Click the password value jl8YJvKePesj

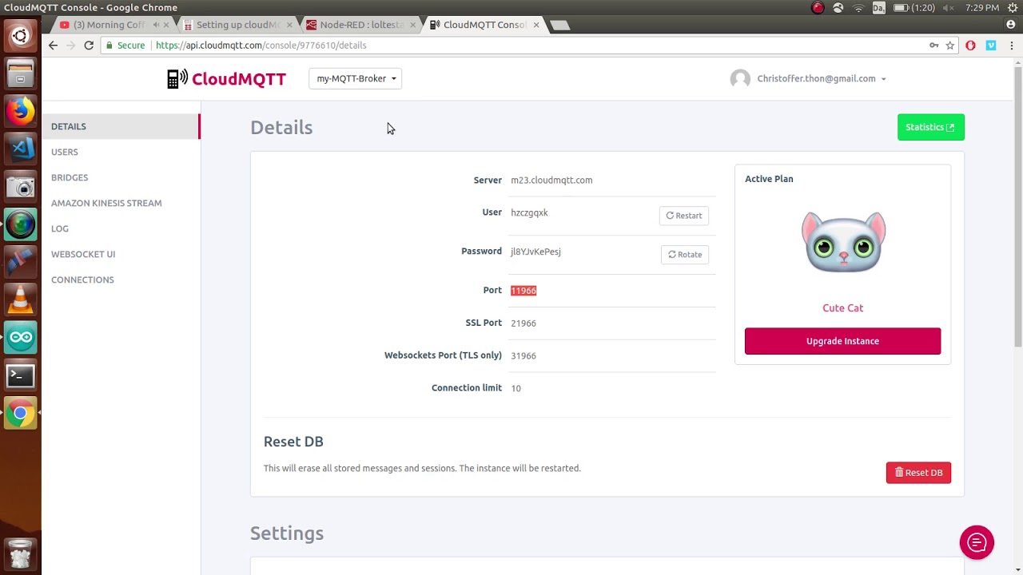[x=535, y=252]
